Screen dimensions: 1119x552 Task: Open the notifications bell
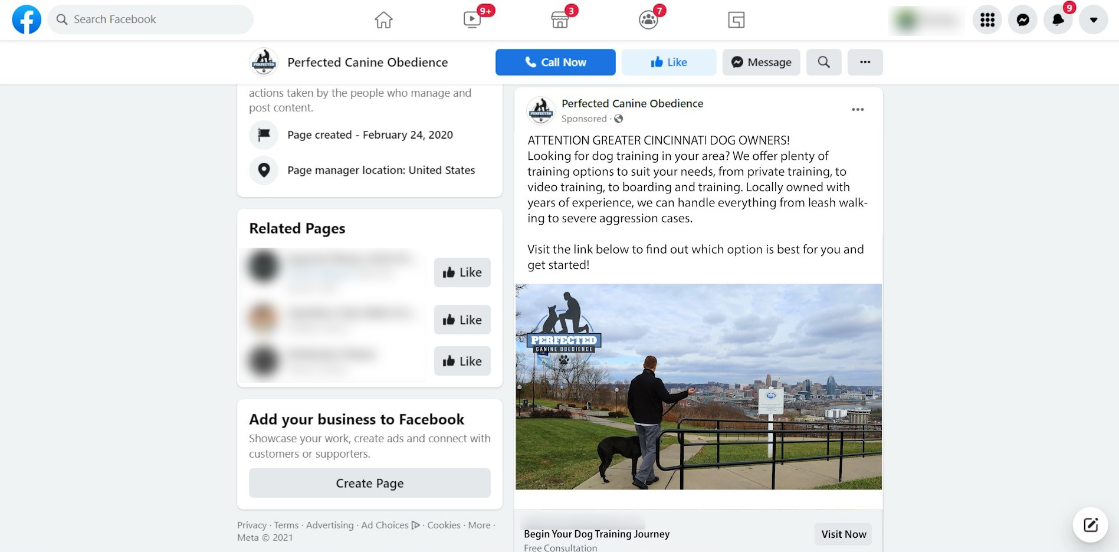[x=1058, y=20]
